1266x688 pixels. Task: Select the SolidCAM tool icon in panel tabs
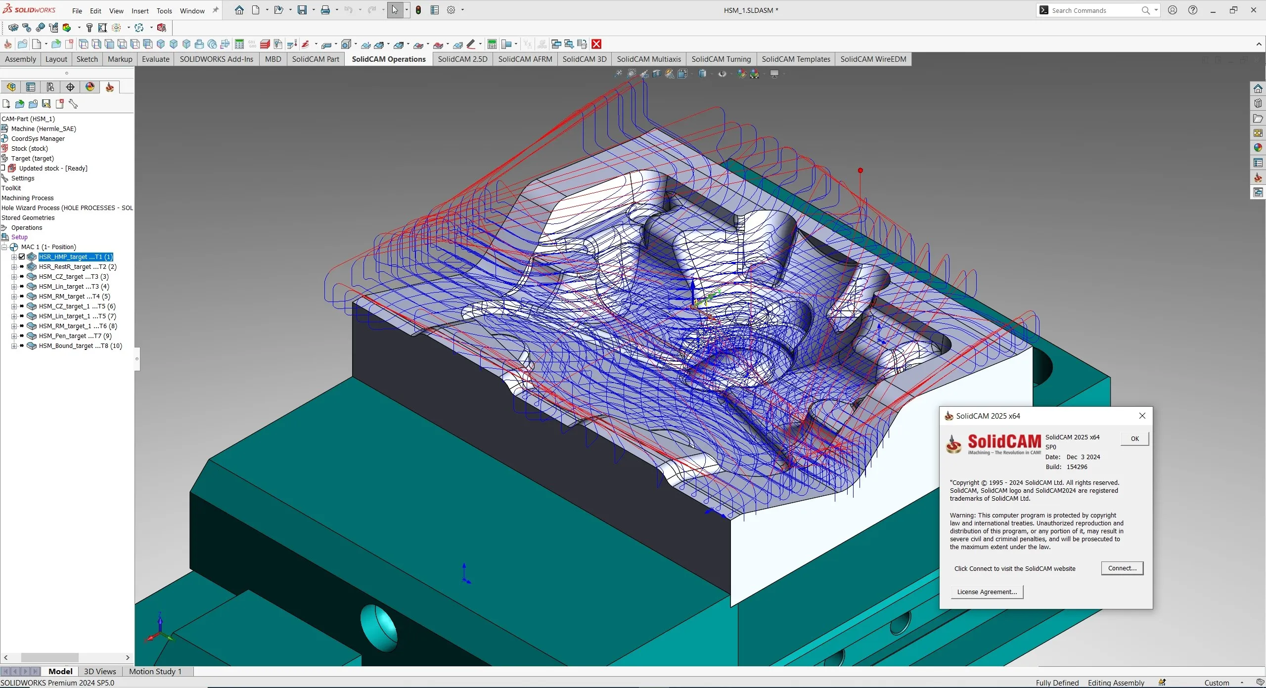tap(109, 87)
